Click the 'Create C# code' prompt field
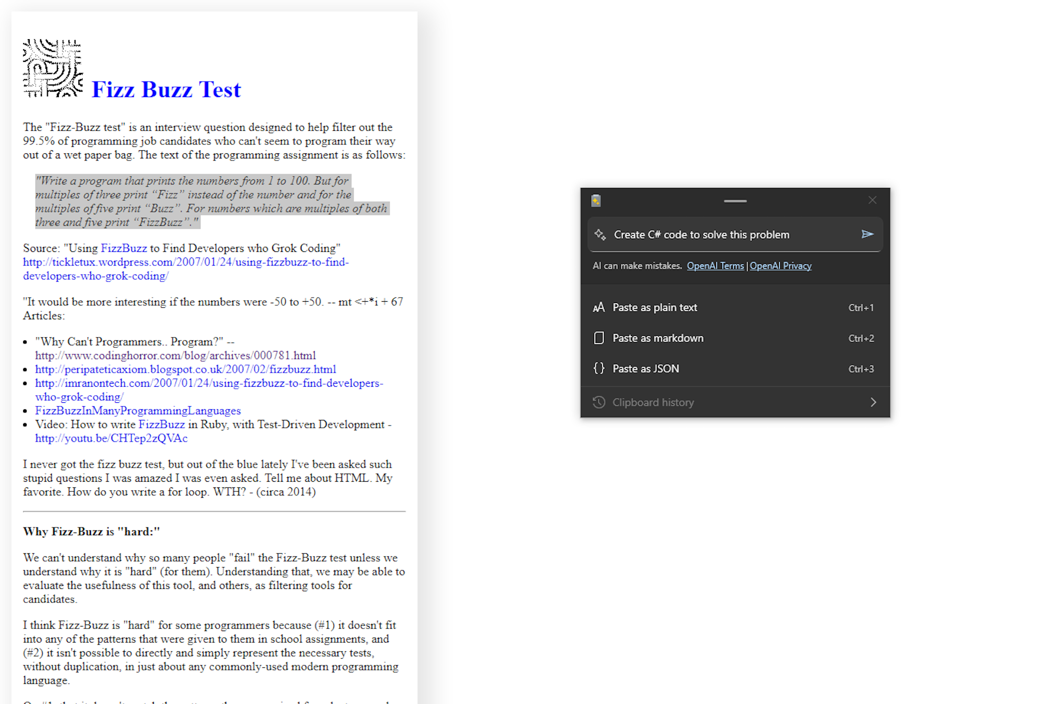The height and width of the screenshot is (704, 1056). coord(724,235)
